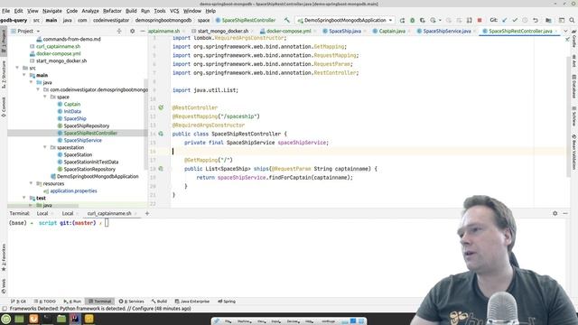The height and width of the screenshot is (325, 578).
Task: Switch to the SpaceShip.java tab
Action: [x=344, y=32]
